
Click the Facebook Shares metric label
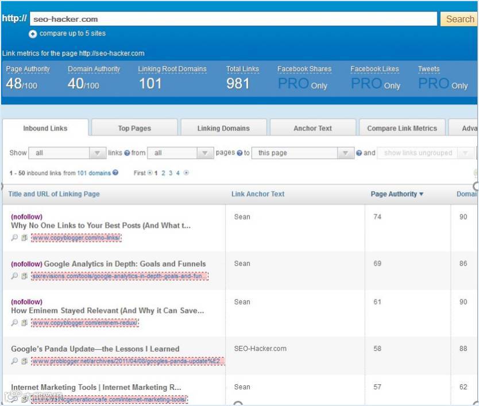click(x=304, y=69)
